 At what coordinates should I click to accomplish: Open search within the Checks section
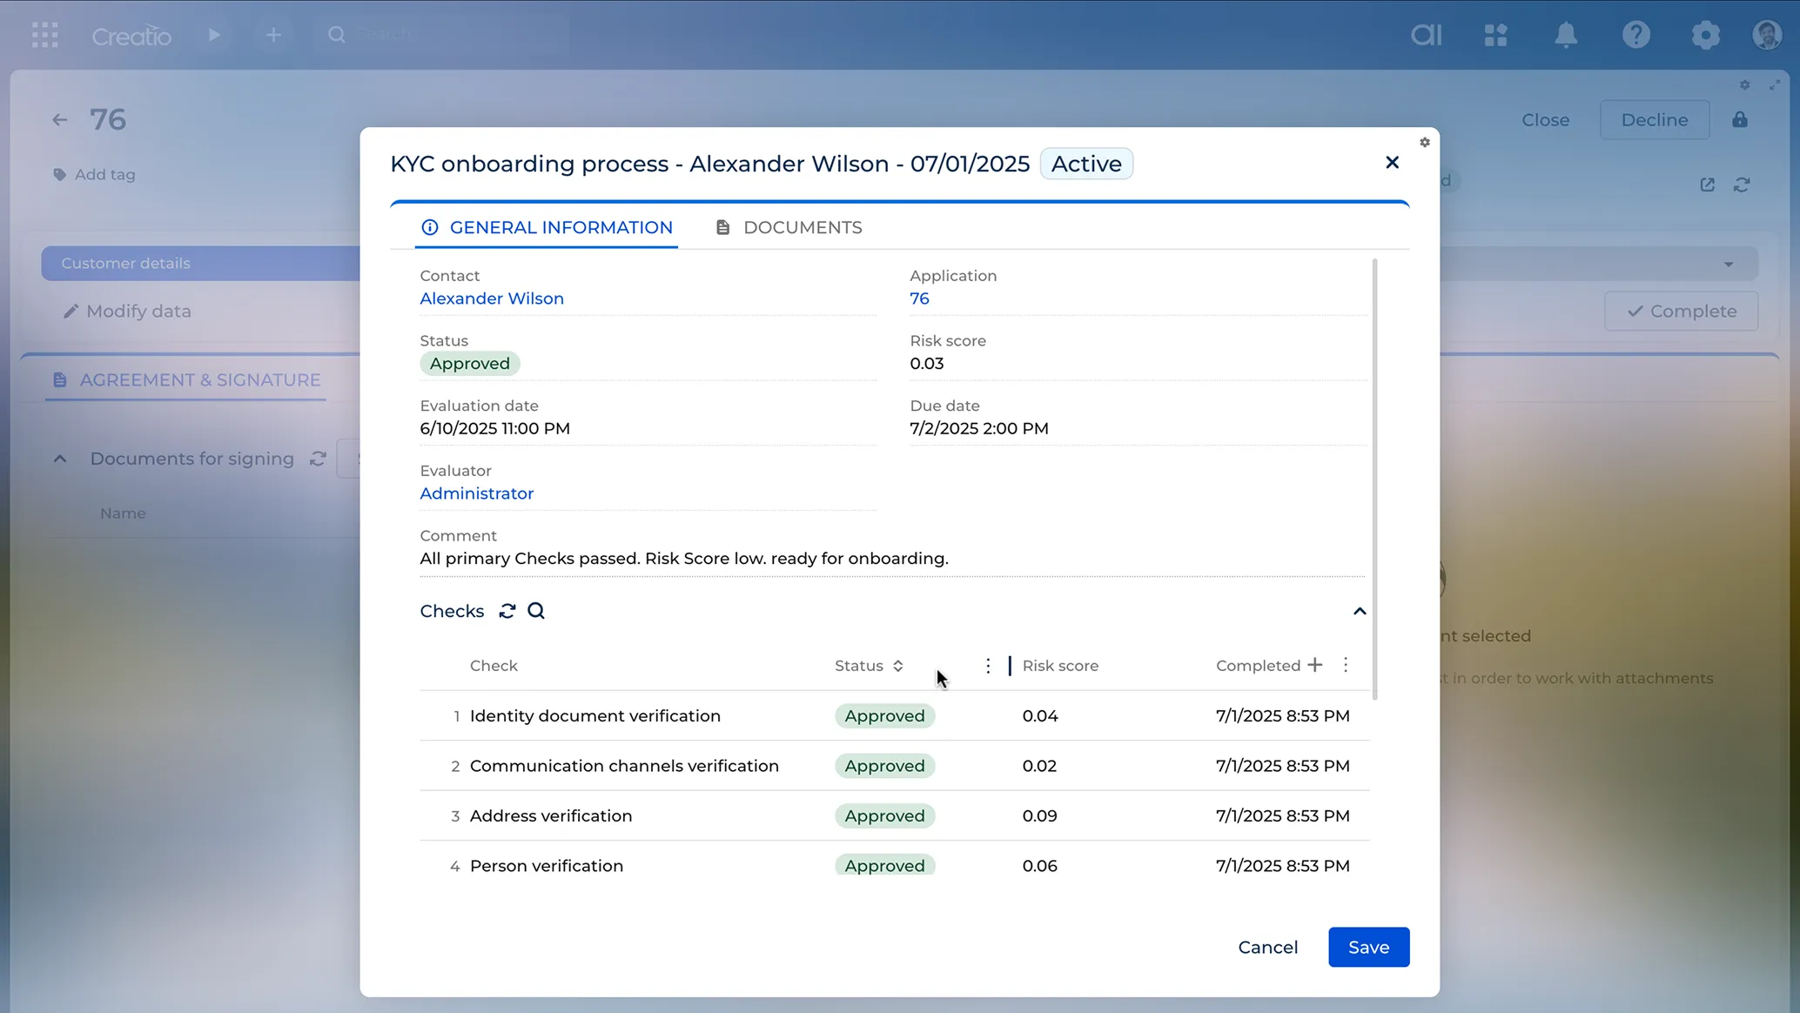point(535,610)
